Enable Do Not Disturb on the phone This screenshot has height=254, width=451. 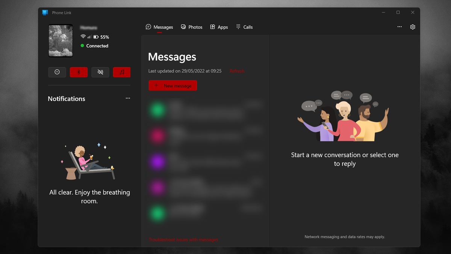pyautogui.click(x=57, y=72)
